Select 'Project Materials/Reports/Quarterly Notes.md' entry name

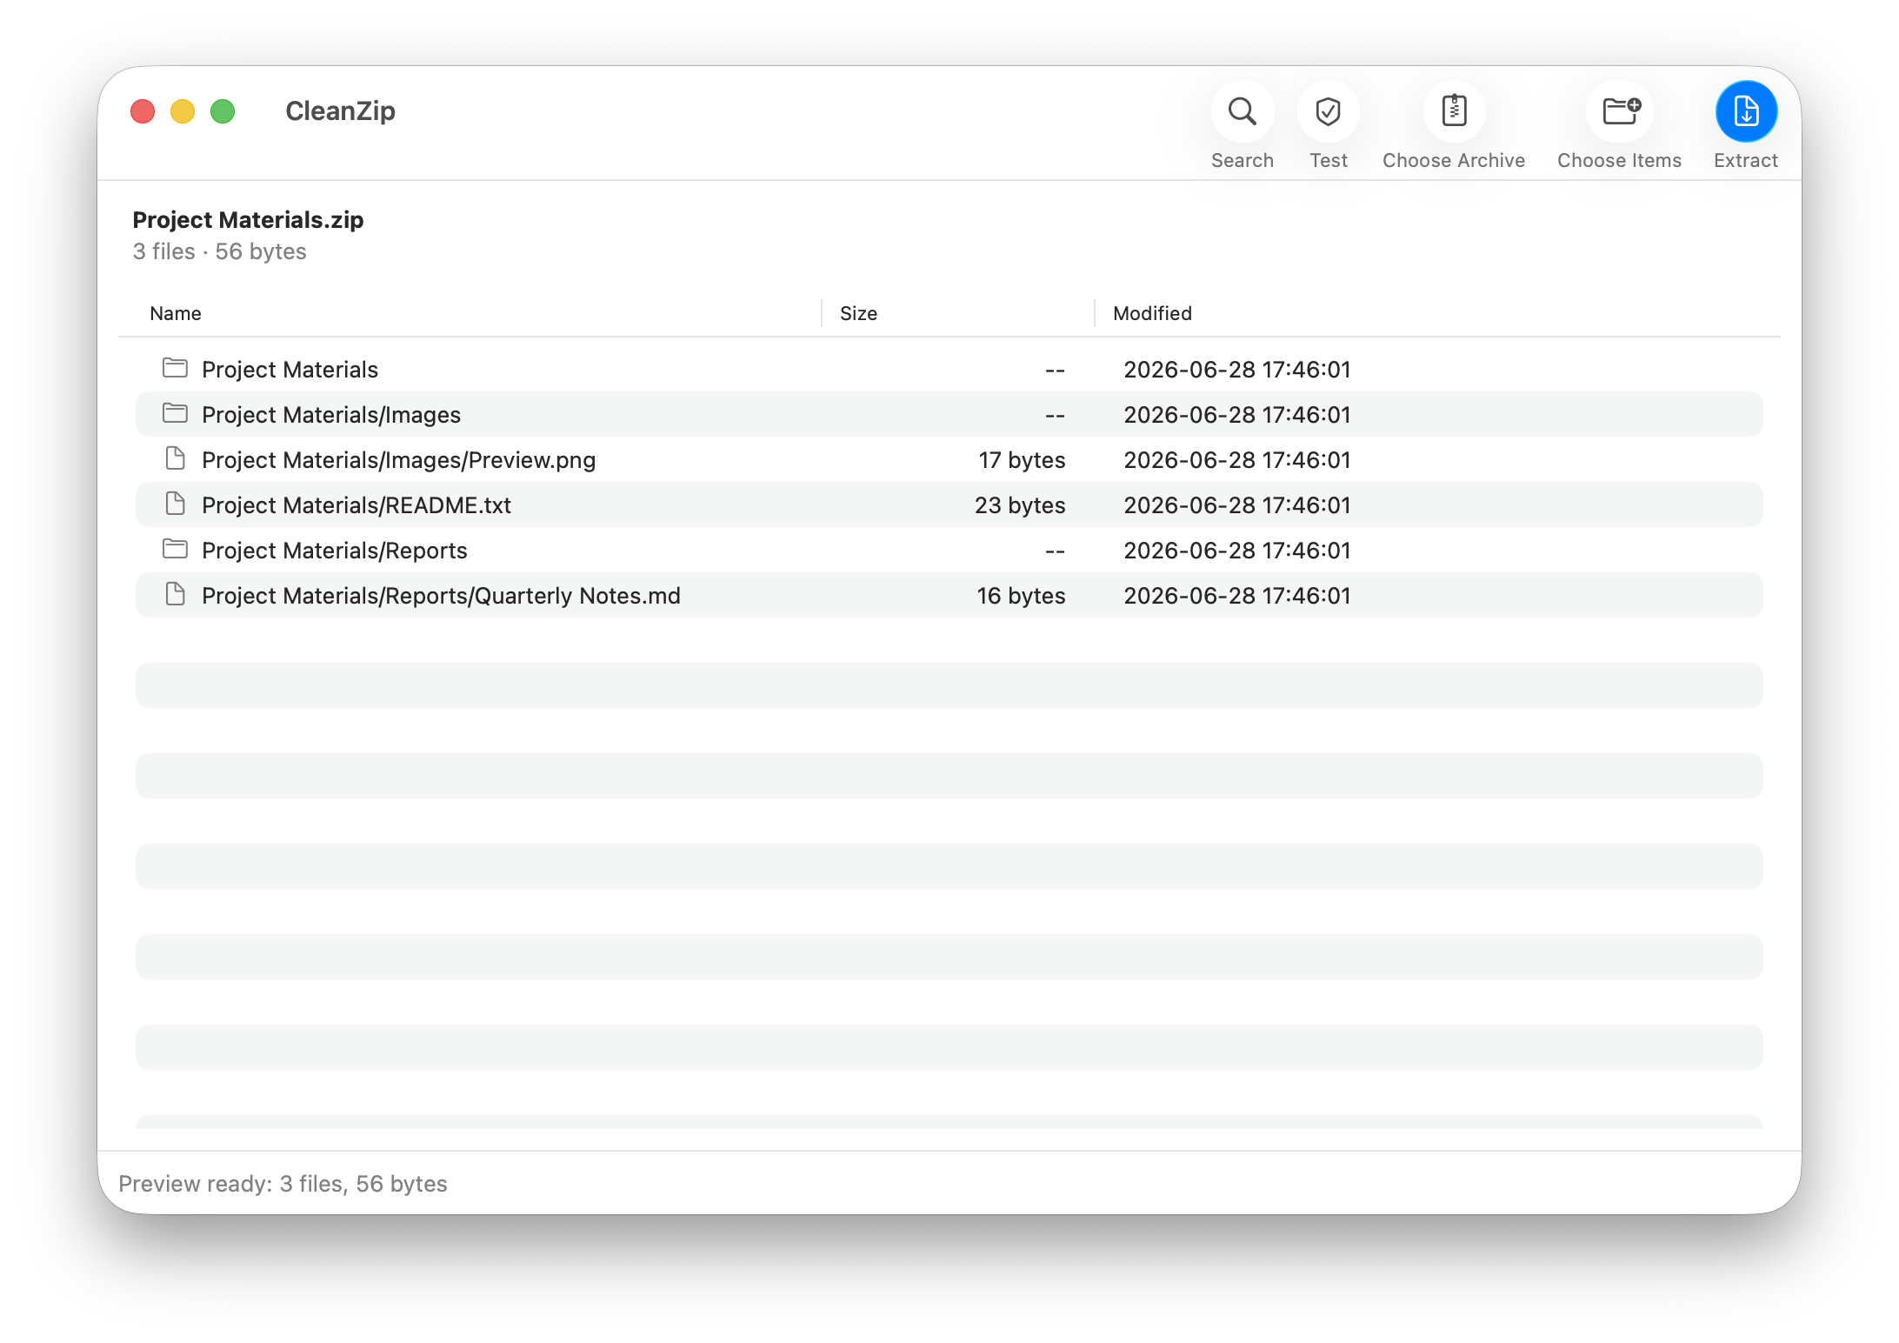(441, 596)
